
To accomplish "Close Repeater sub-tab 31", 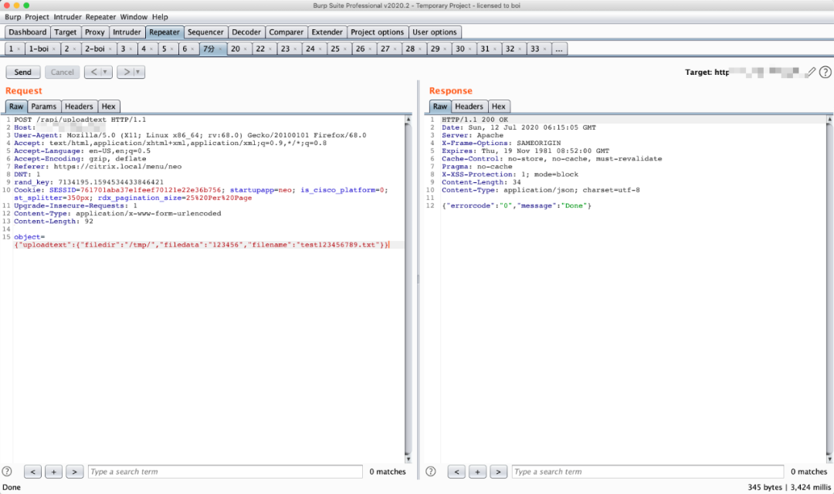I will pyautogui.click(x=495, y=49).
